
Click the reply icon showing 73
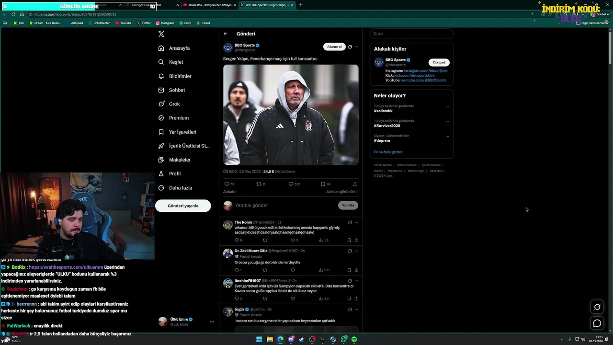coord(229,184)
